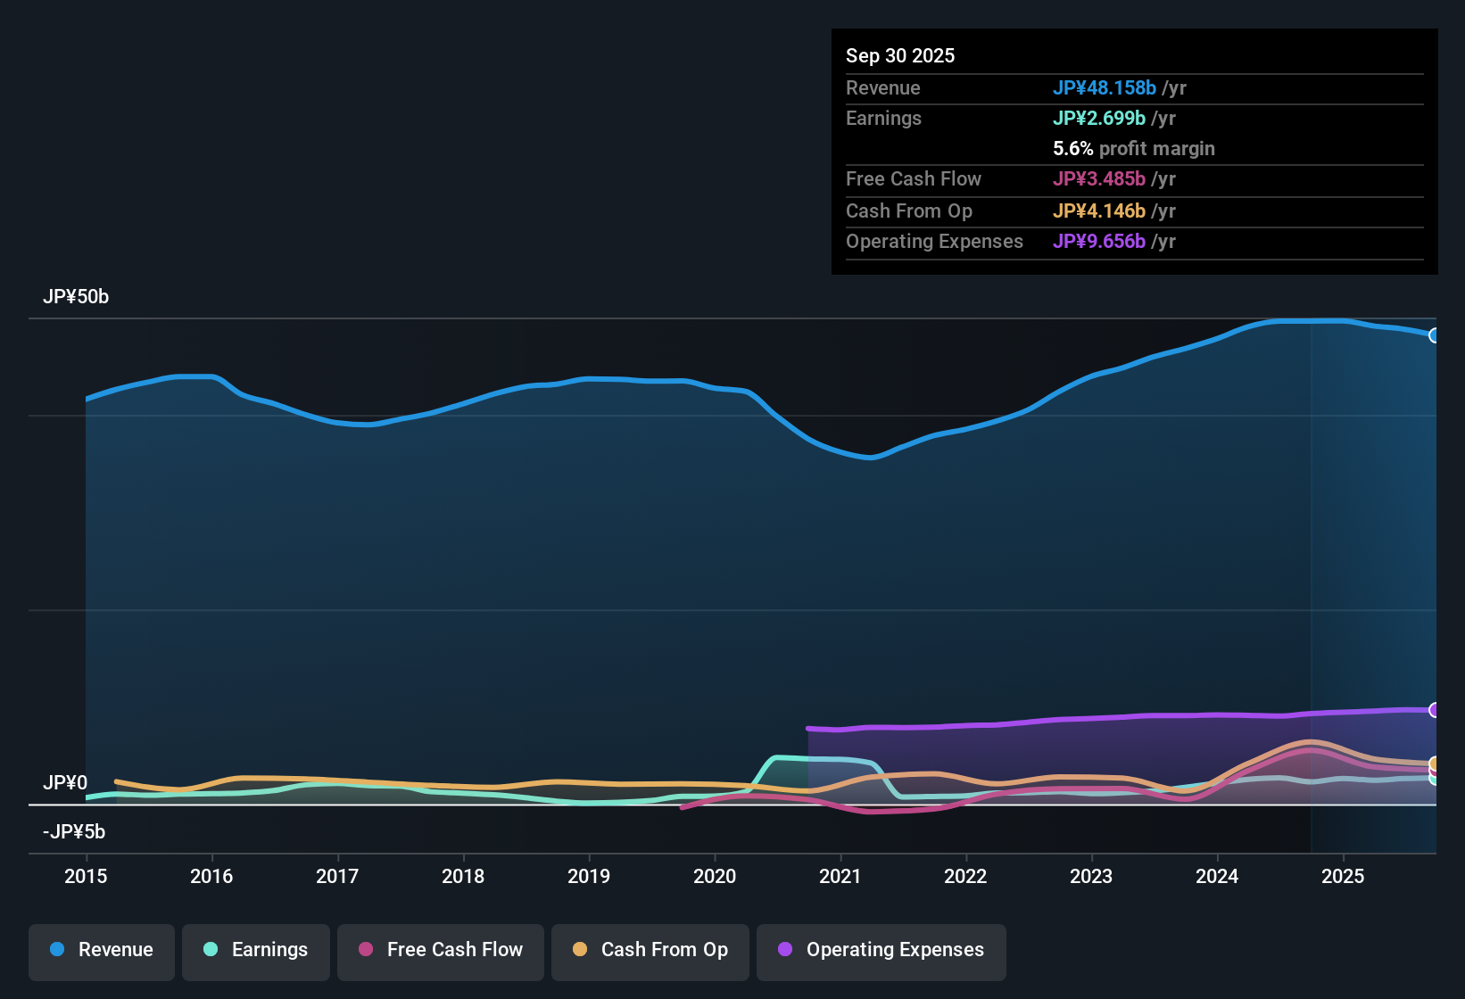
Task: Select the teal Earnings legend dot
Action: (211, 950)
